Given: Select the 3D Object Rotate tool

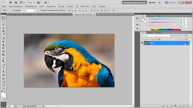Looking at the screenshot, I should click(3, 79).
